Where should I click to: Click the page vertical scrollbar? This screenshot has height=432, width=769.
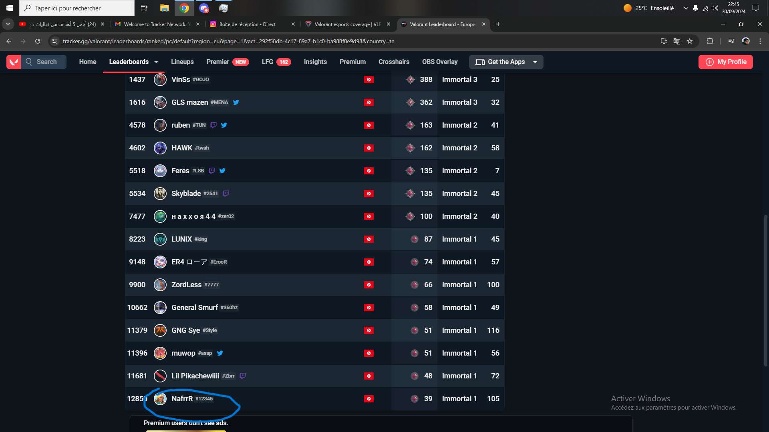(766, 290)
